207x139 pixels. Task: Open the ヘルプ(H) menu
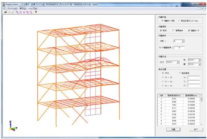pos(33,9)
